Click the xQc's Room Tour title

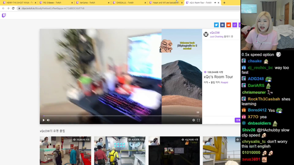(x=218, y=77)
